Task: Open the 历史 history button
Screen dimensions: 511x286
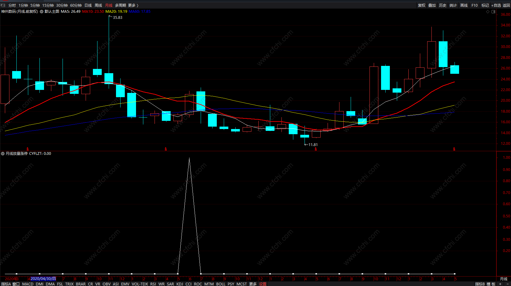Action: point(443,5)
